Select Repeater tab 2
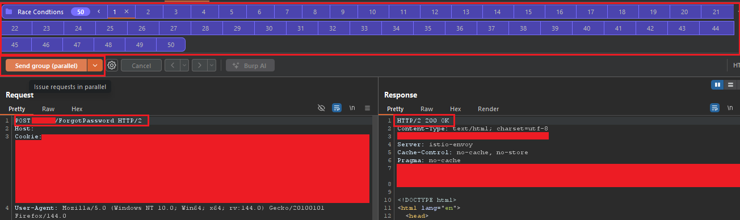Viewport: 740px width, 220px height. pyautogui.click(x=148, y=12)
